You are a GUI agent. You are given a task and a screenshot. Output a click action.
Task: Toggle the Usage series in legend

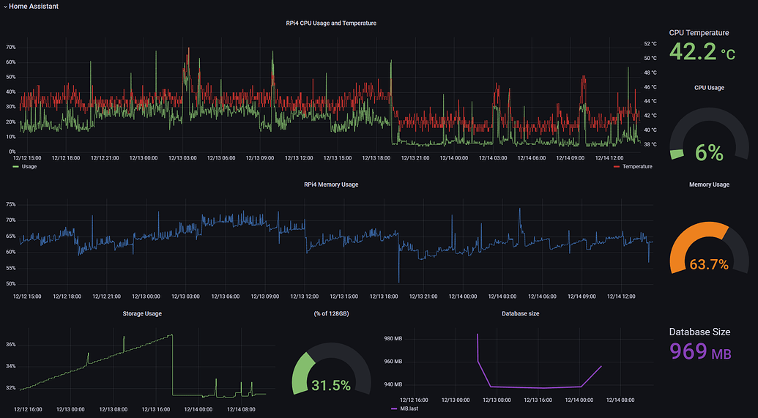(x=29, y=166)
